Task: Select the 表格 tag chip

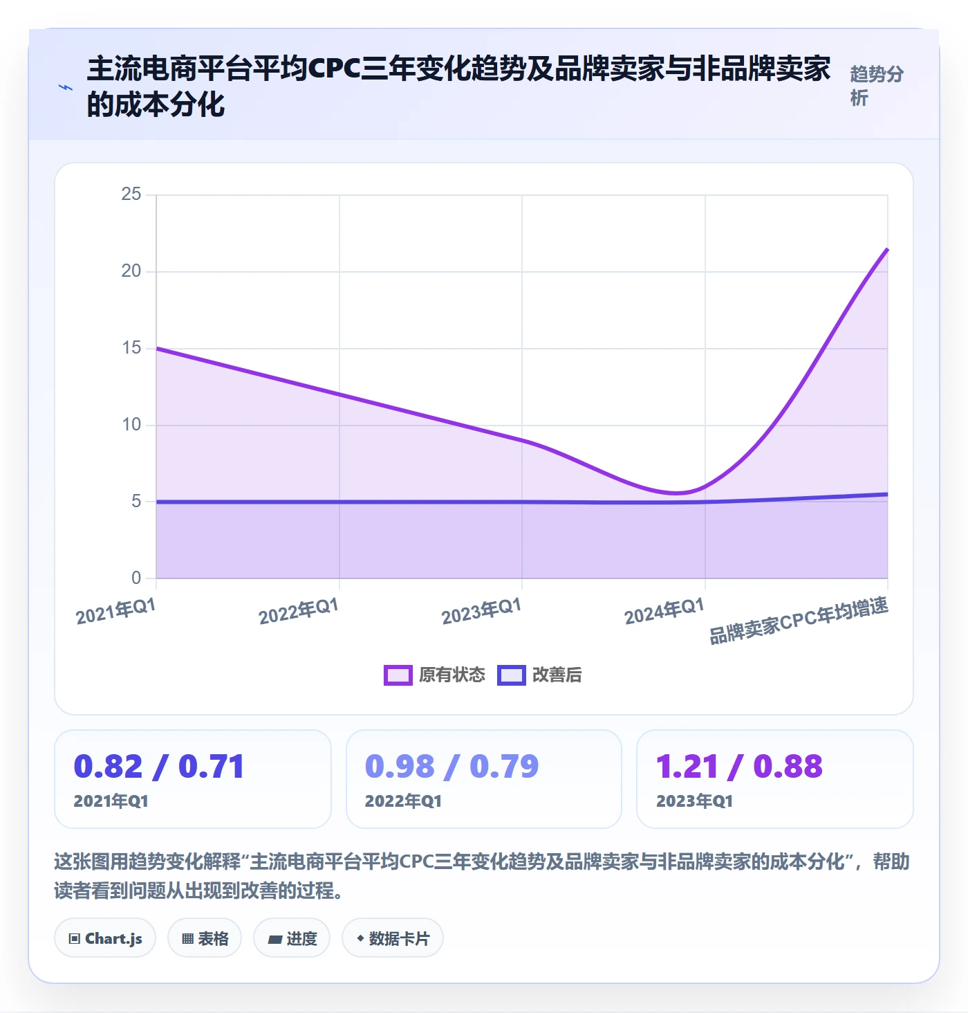Action: coord(205,938)
